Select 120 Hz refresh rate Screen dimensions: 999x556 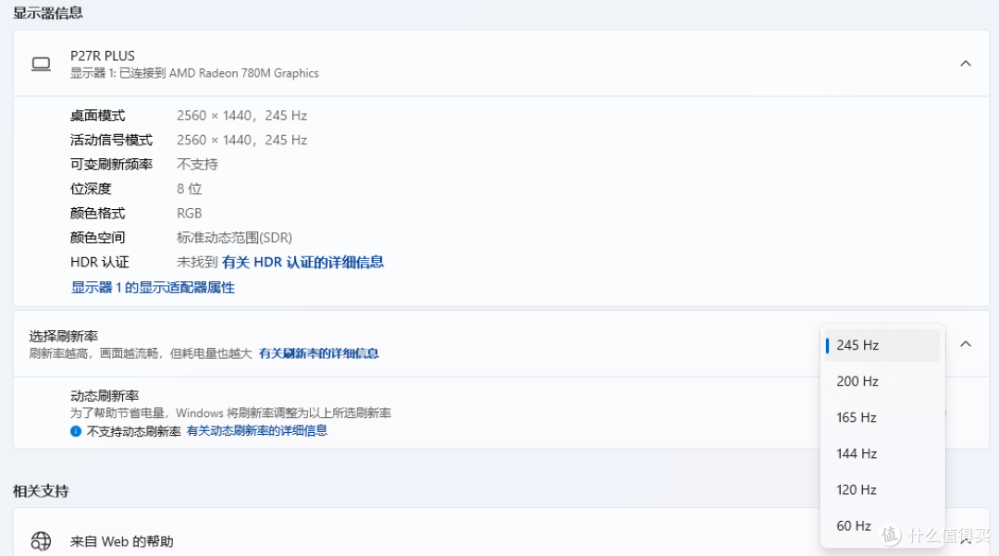(x=882, y=489)
